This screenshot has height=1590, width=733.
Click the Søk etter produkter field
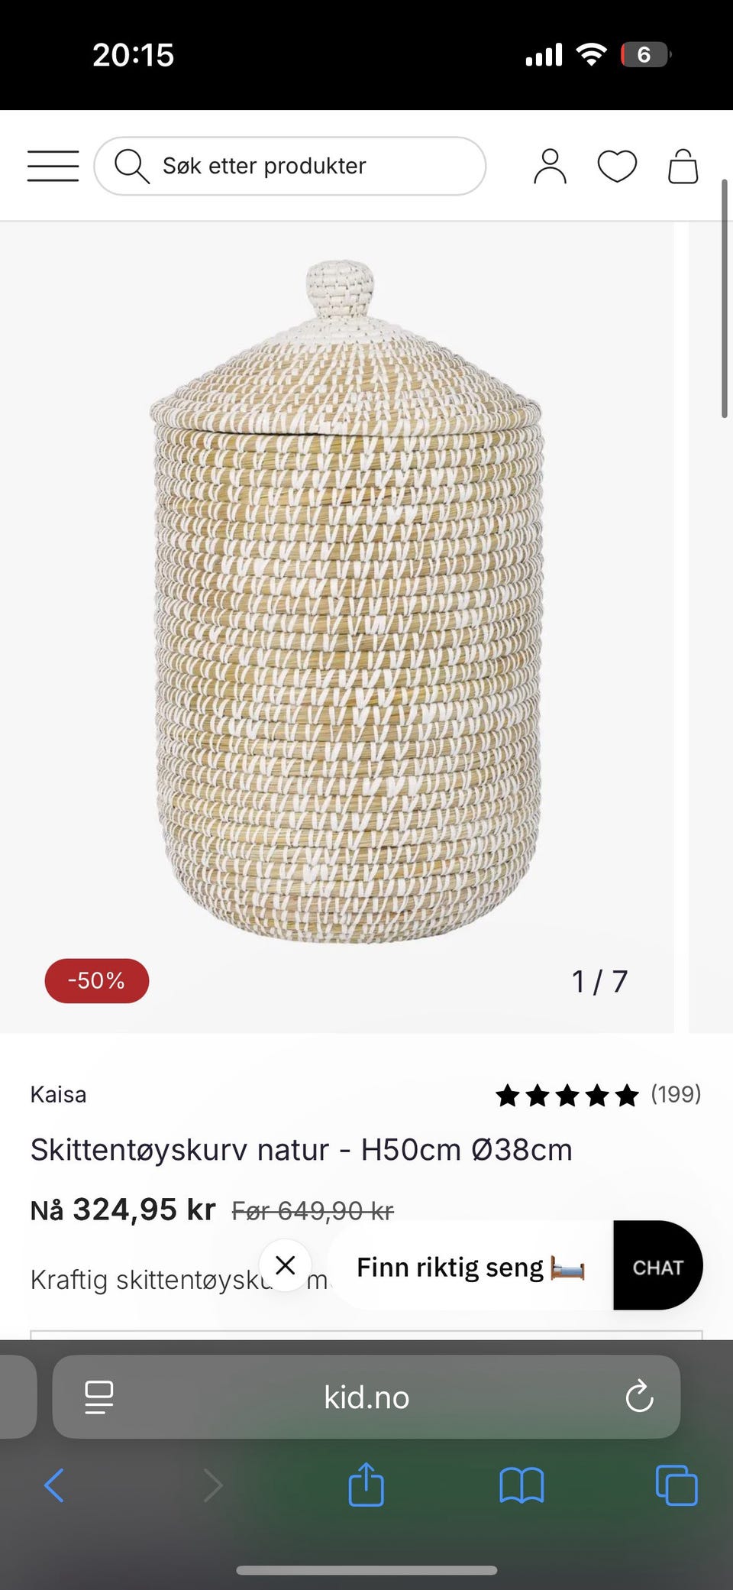(x=290, y=166)
